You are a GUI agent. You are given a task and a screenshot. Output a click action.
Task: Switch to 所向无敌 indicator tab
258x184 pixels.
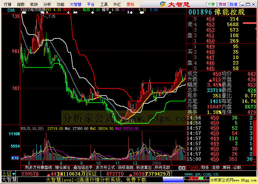(163, 168)
